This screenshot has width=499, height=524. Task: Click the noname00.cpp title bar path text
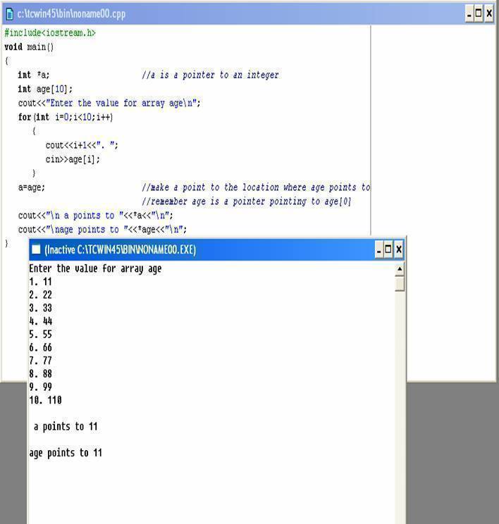pyautogui.click(x=71, y=14)
